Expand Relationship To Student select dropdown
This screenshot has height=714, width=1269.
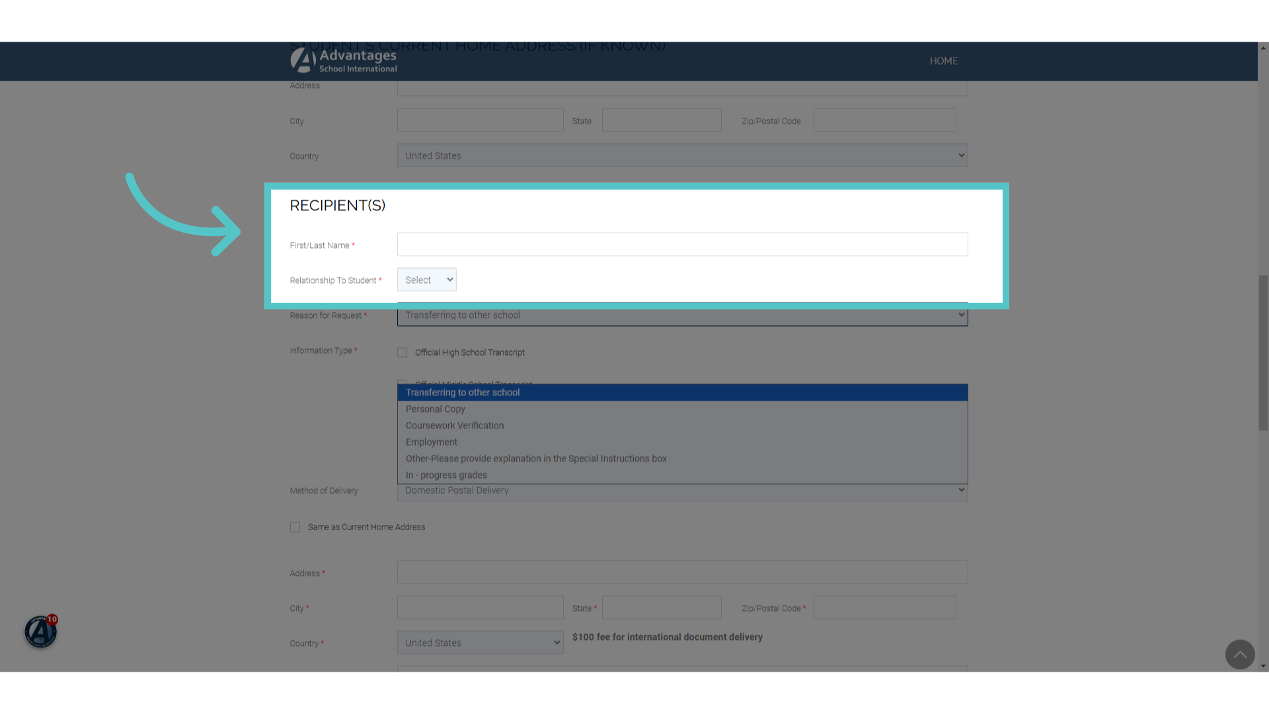tap(427, 280)
